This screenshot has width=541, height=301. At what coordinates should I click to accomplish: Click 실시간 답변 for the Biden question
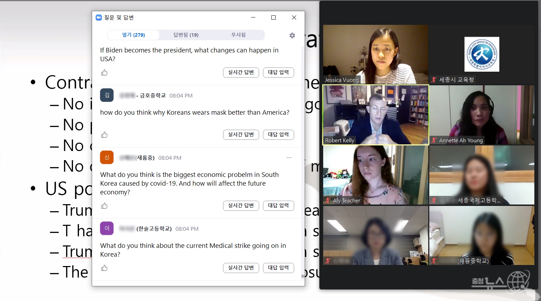click(x=241, y=72)
